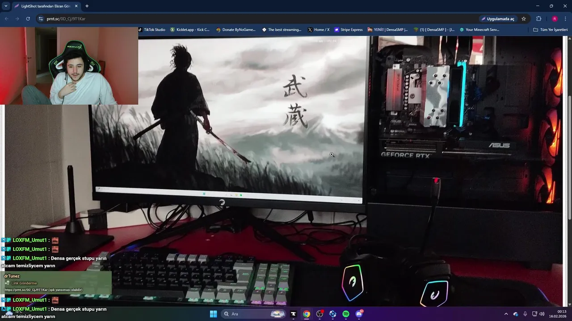Click the webcam overlay of the streamer

69,66
